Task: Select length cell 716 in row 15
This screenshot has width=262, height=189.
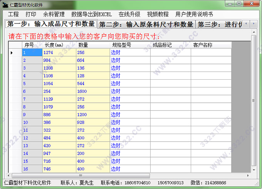Action: 59,161
